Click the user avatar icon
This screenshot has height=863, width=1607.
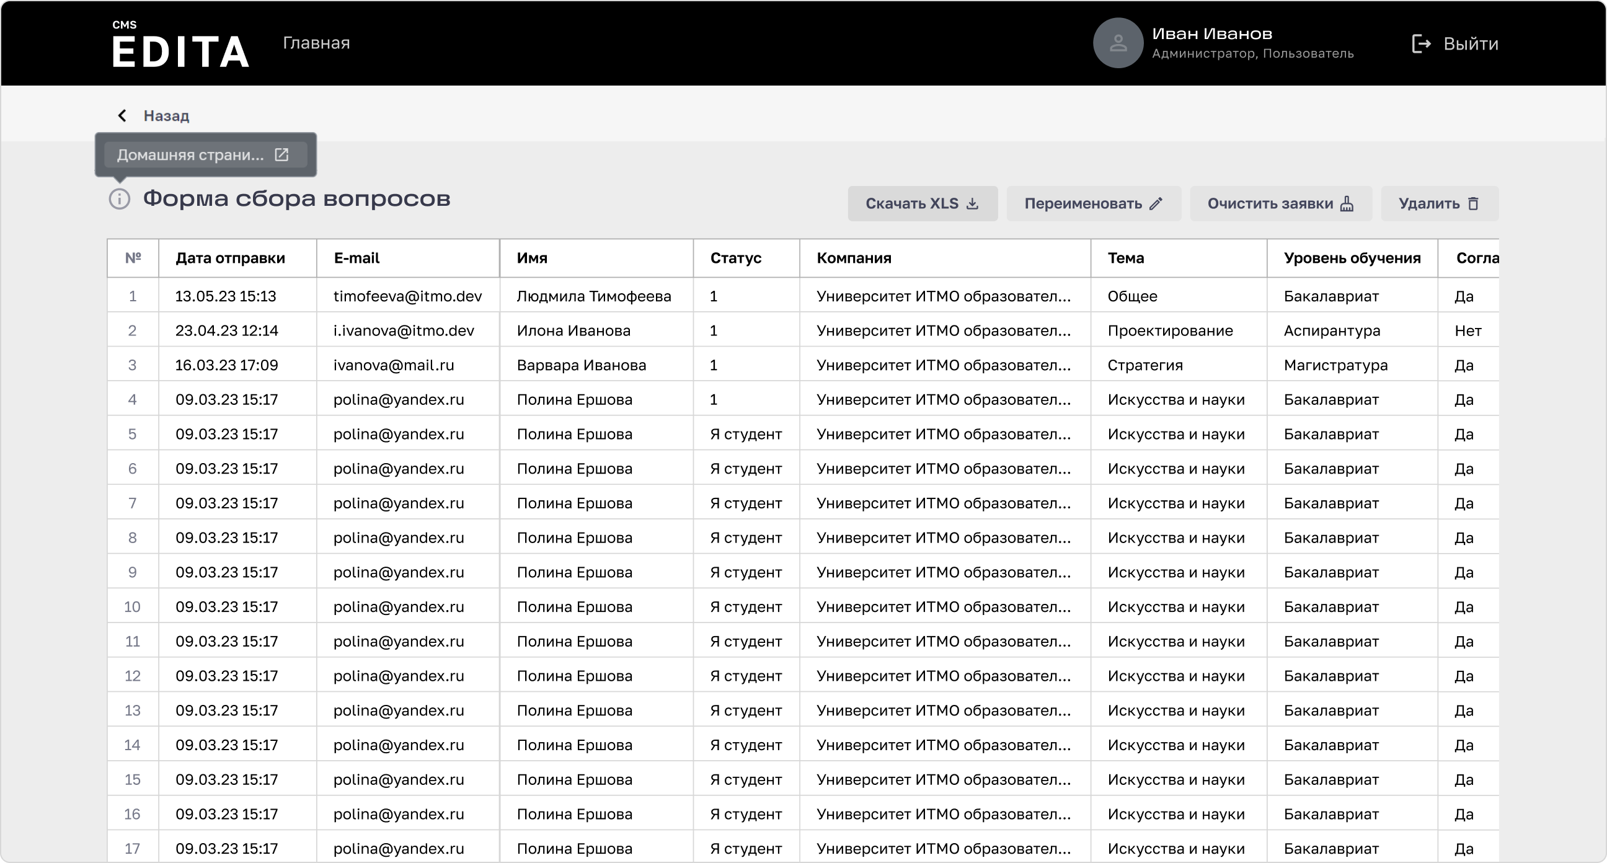(x=1118, y=43)
